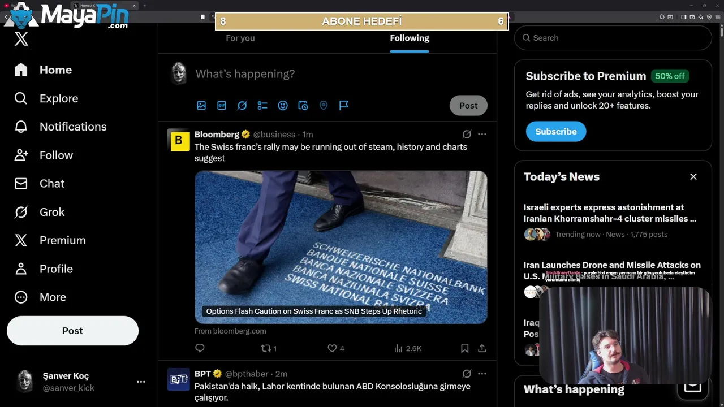Bookmark the Bloomberg post

[465, 348]
